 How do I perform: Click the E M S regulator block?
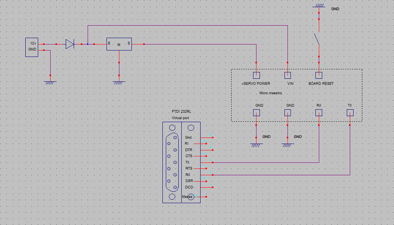119,44
